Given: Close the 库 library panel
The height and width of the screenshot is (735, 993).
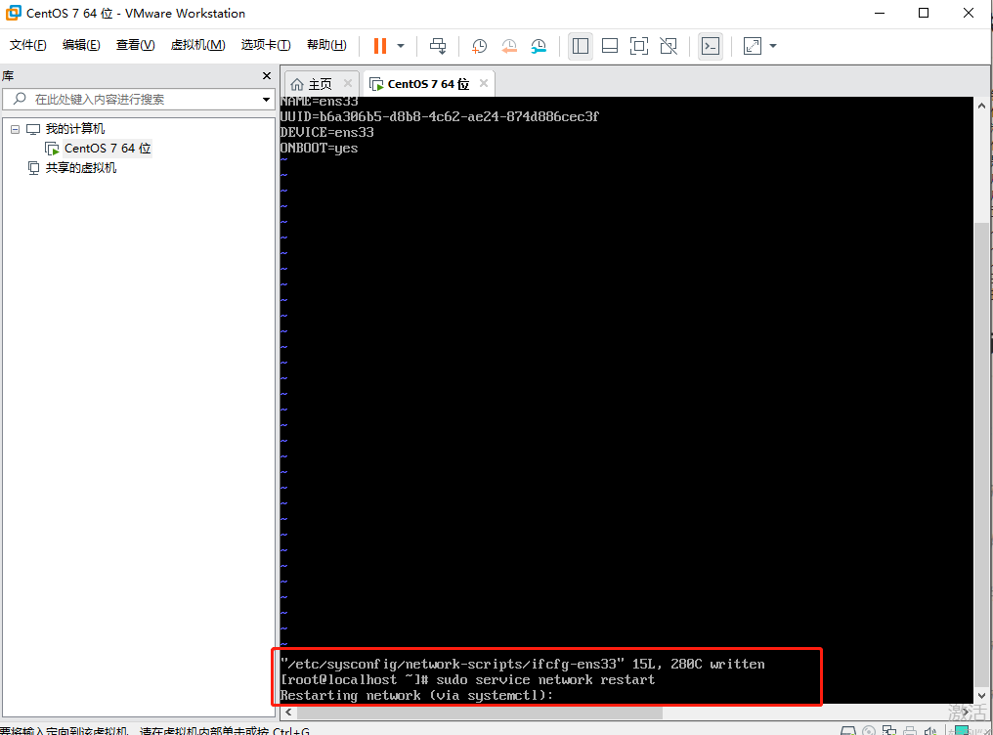Looking at the screenshot, I should (267, 76).
